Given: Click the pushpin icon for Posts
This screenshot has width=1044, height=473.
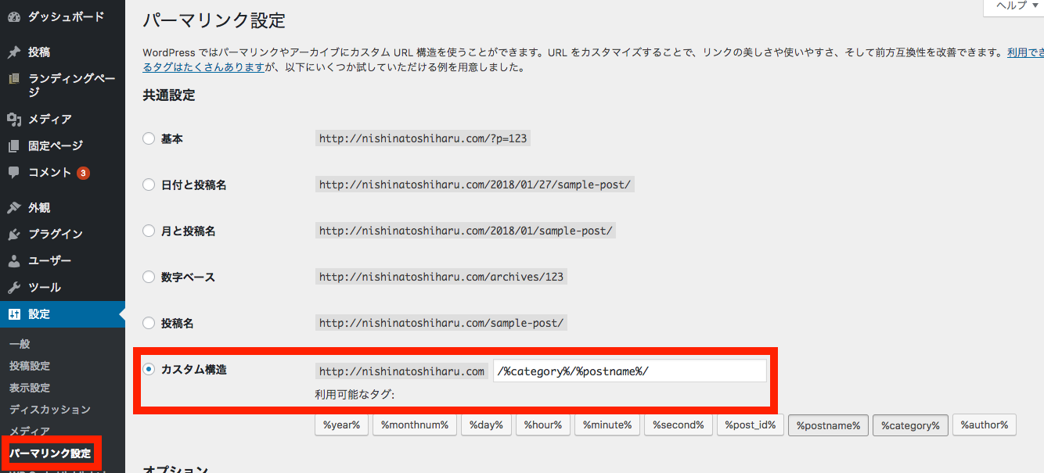Looking at the screenshot, I should pos(14,52).
